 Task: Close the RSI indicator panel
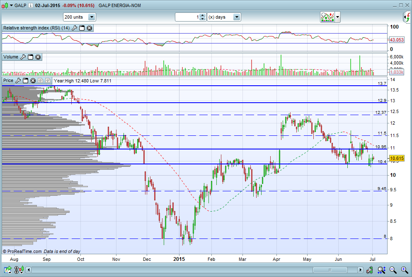coord(90,28)
